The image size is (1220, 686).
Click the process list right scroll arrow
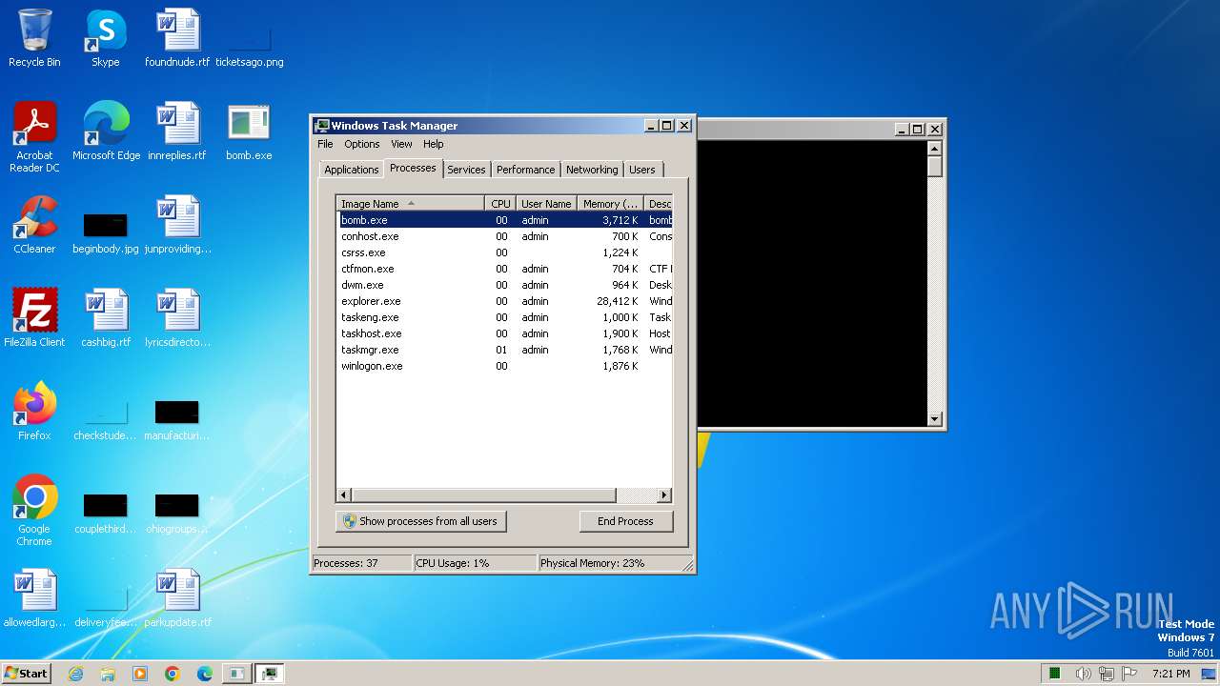pyautogui.click(x=664, y=495)
